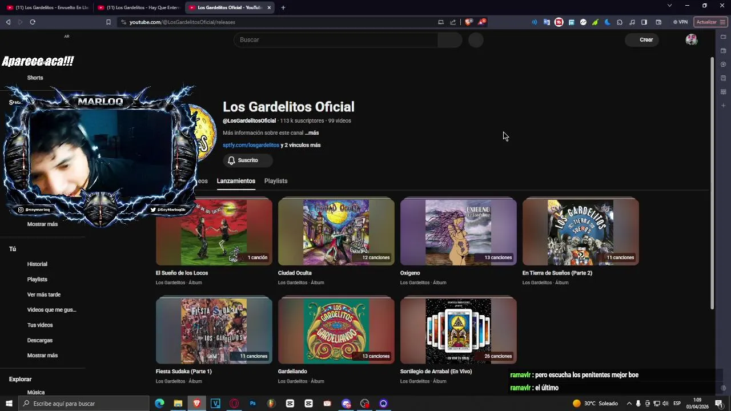Open the translate extension icon
Image resolution: width=731 pixels, height=411 pixels.
tap(547, 22)
